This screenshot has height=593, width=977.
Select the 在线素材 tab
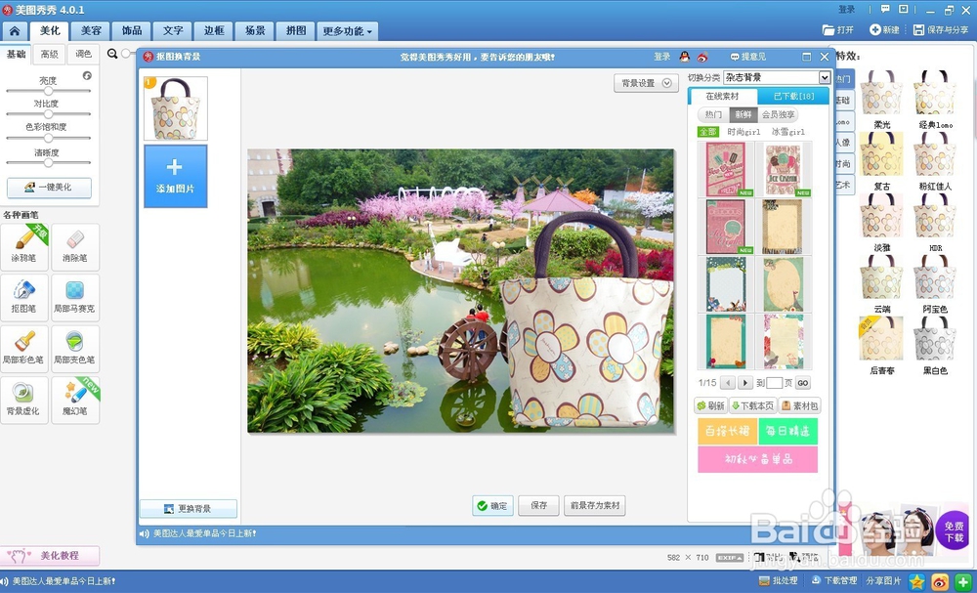coord(723,97)
